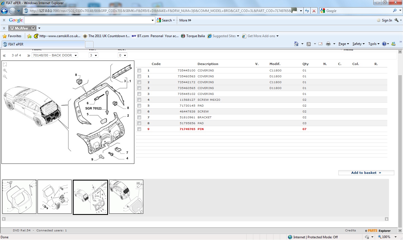Go to previous drawing with double-left arrow
This screenshot has width=403, height=240.
4,56
